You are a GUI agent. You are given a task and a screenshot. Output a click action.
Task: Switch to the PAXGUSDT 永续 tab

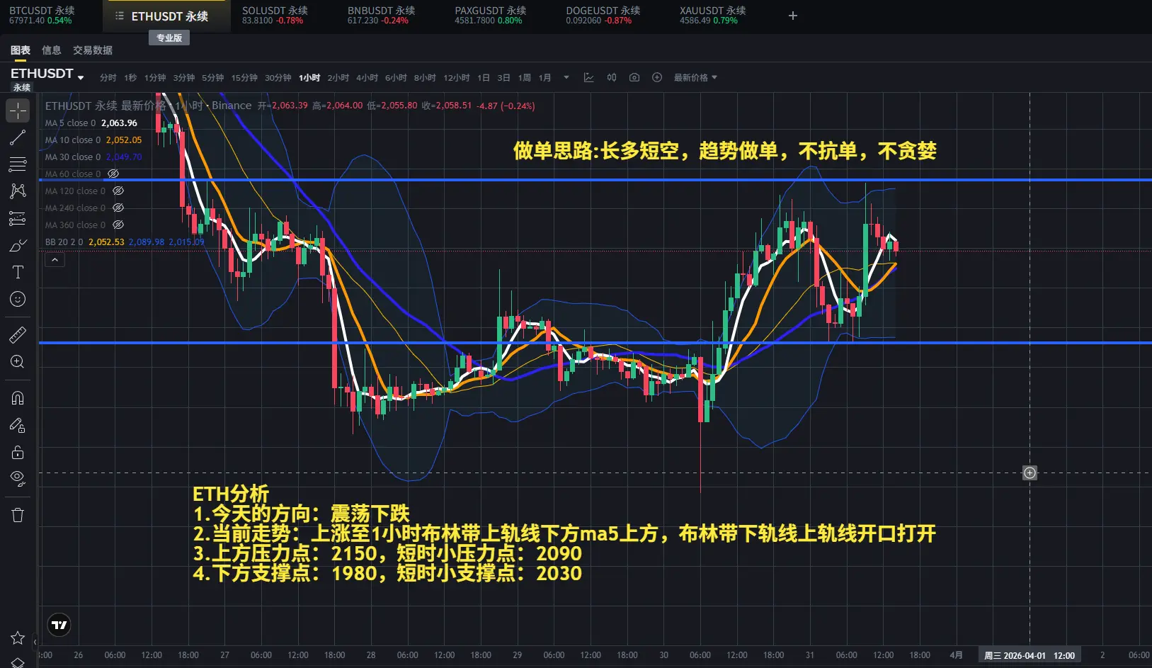pyautogui.click(x=491, y=16)
